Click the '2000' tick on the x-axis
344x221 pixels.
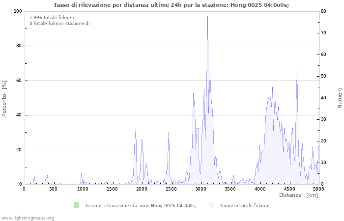coord(142,189)
